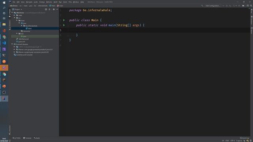Open the TODO tool window tab

pos(17,138)
